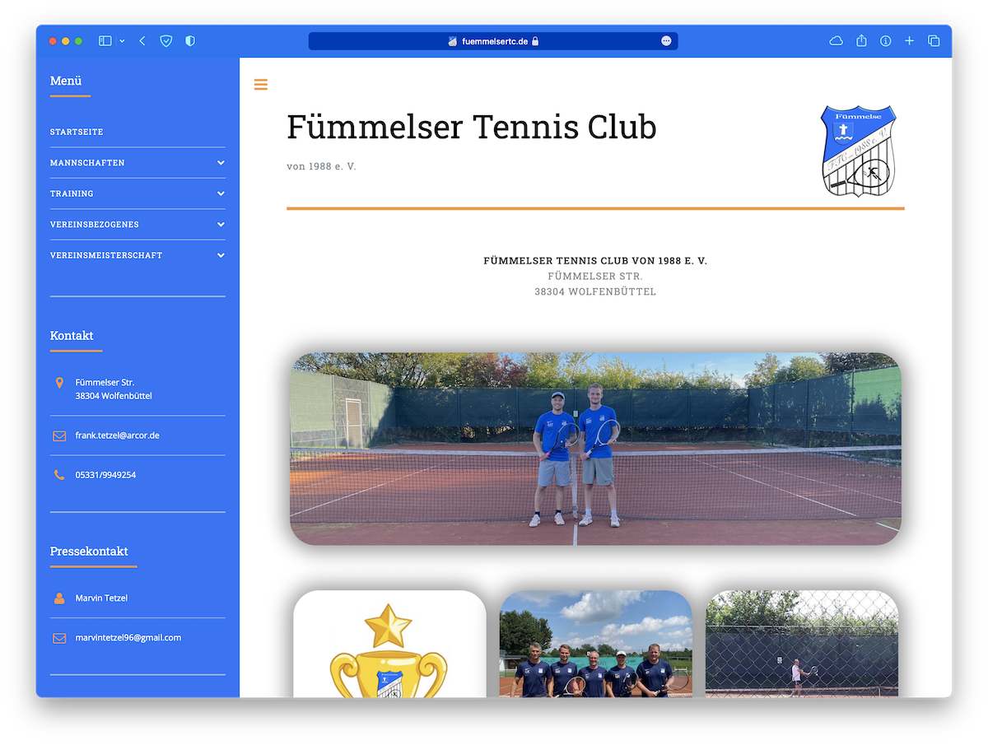Viewport: 988px width, 745px height.
Task: Click the privacy shield icon in toolbar
Action: [x=190, y=41]
